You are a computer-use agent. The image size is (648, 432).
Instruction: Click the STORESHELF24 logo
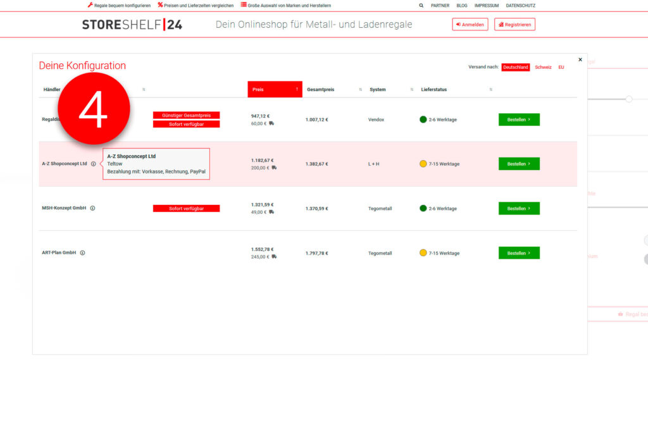pyautogui.click(x=132, y=25)
